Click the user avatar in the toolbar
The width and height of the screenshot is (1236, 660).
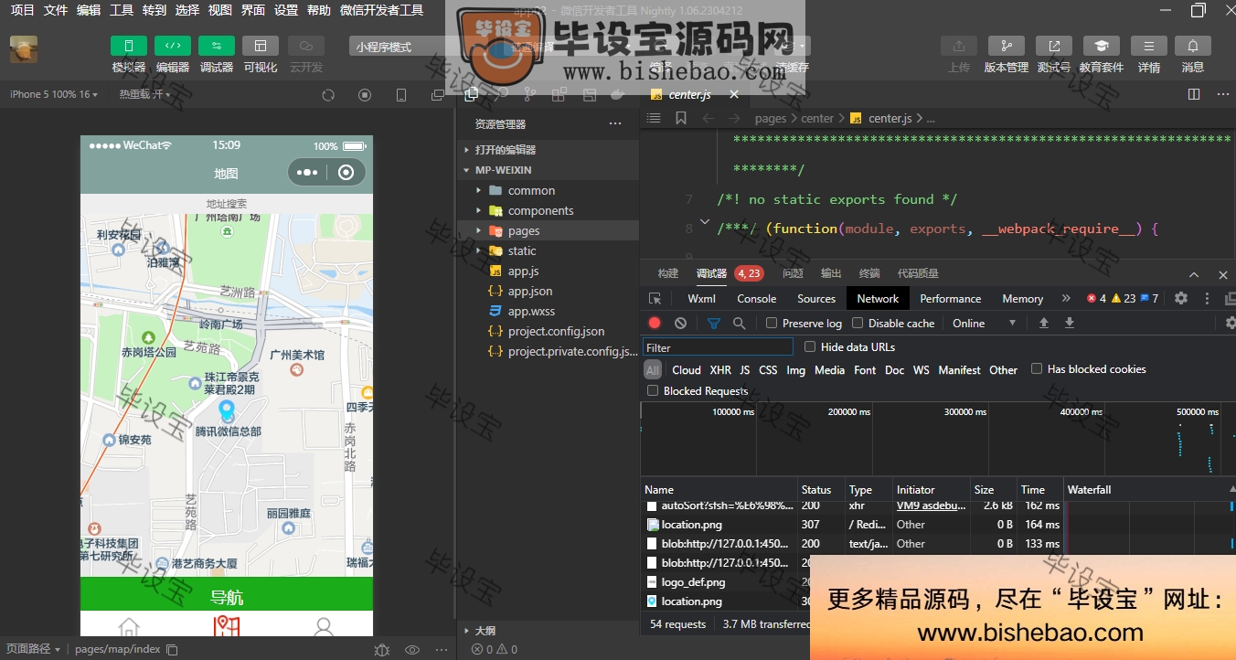click(x=24, y=49)
